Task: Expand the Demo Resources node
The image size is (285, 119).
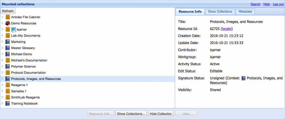Action: (x=2, y=23)
